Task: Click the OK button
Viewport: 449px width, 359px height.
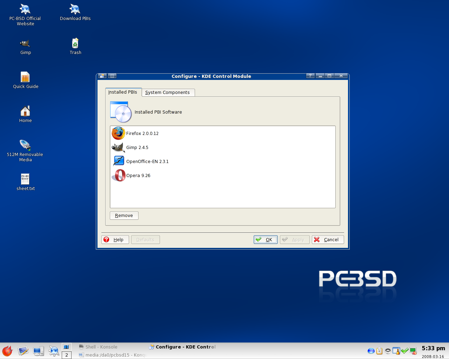Action: [266, 239]
